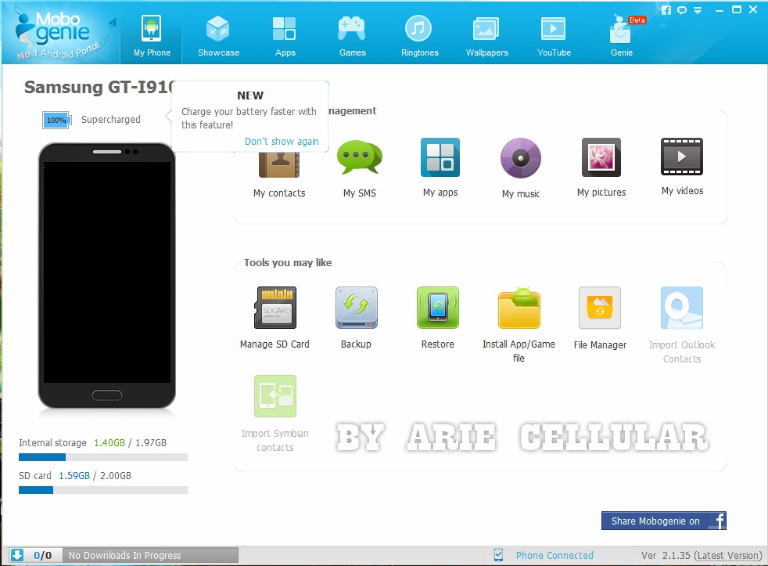768x566 pixels.
Task: Open Install App/Game file tool
Action: tap(519, 325)
